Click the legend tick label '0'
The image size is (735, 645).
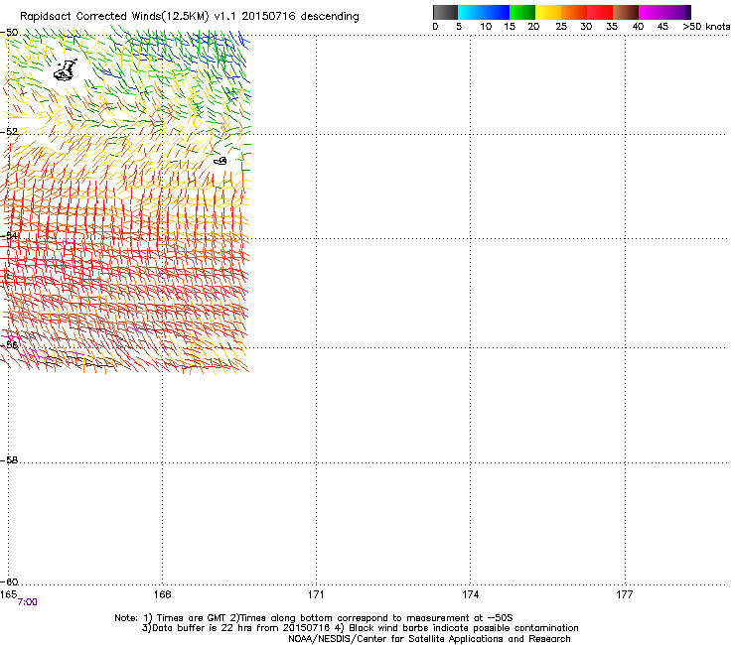click(435, 27)
